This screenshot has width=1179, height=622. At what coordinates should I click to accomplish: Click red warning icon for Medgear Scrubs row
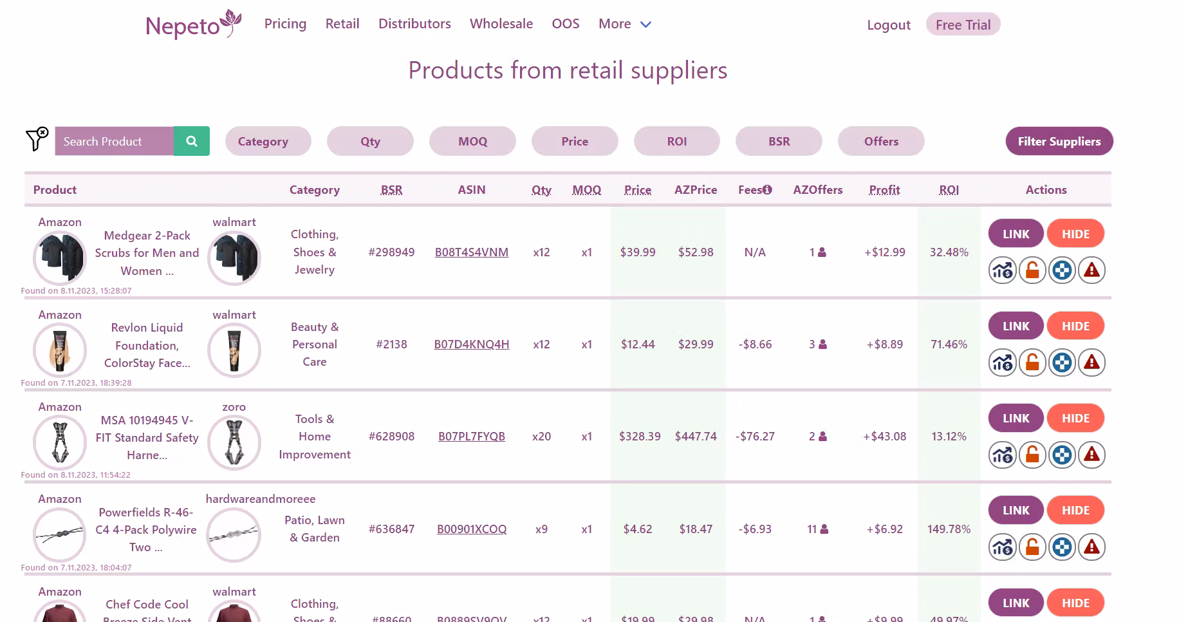point(1091,270)
